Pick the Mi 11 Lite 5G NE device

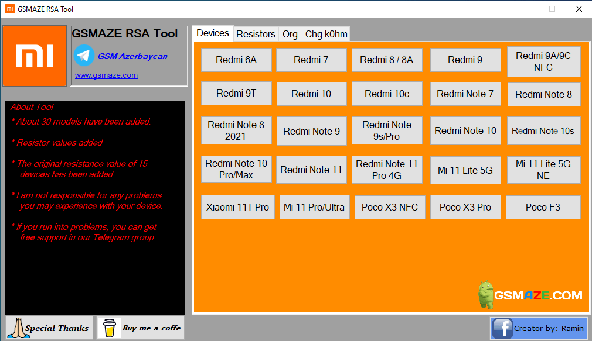pos(543,170)
